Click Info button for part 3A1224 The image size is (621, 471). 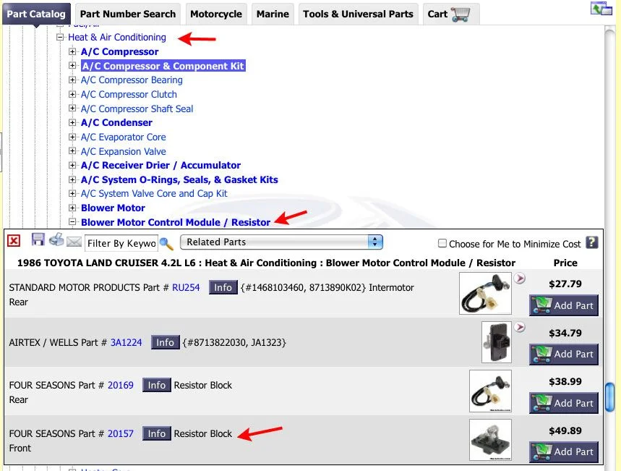165,342
